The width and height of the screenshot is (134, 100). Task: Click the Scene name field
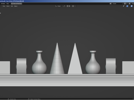pyautogui.click(x=117, y=4)
